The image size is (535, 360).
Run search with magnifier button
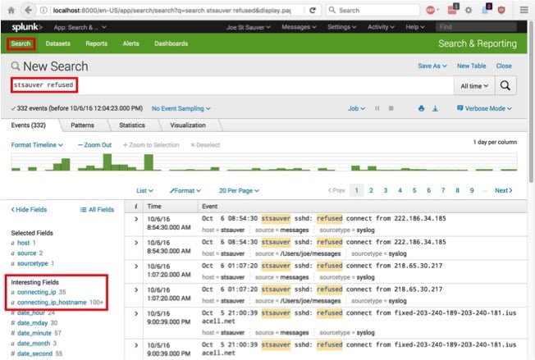[x=505, y=85]
